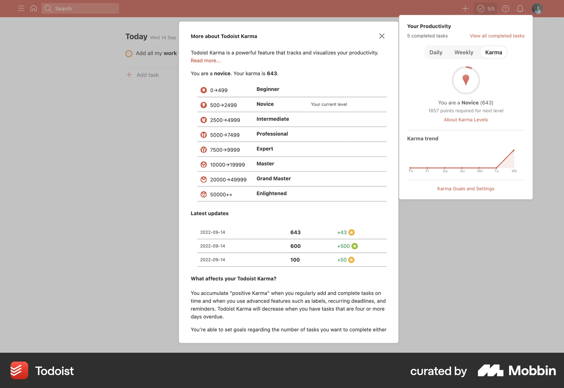Image resolution: width=564 pixels, height=388 pixels.
Task: Open quick add with the plus icon
Action: click(465, 9)
